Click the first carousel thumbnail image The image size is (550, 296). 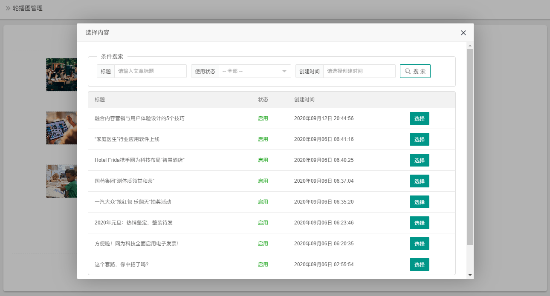61,75
